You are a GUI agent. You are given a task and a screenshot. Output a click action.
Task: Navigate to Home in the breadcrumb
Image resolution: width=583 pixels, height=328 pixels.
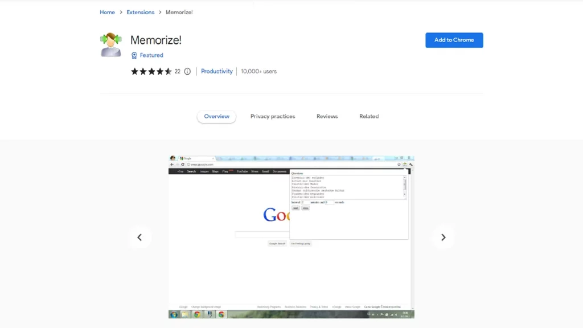click(x=107, y=12)
